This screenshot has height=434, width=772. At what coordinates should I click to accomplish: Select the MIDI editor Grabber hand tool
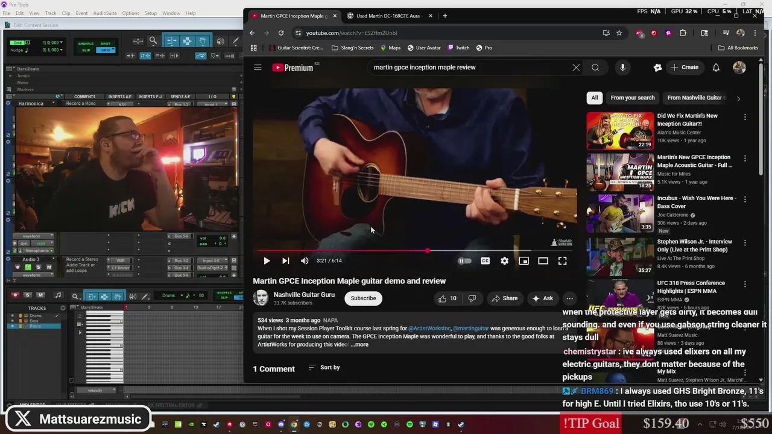(x=117, y=296)
